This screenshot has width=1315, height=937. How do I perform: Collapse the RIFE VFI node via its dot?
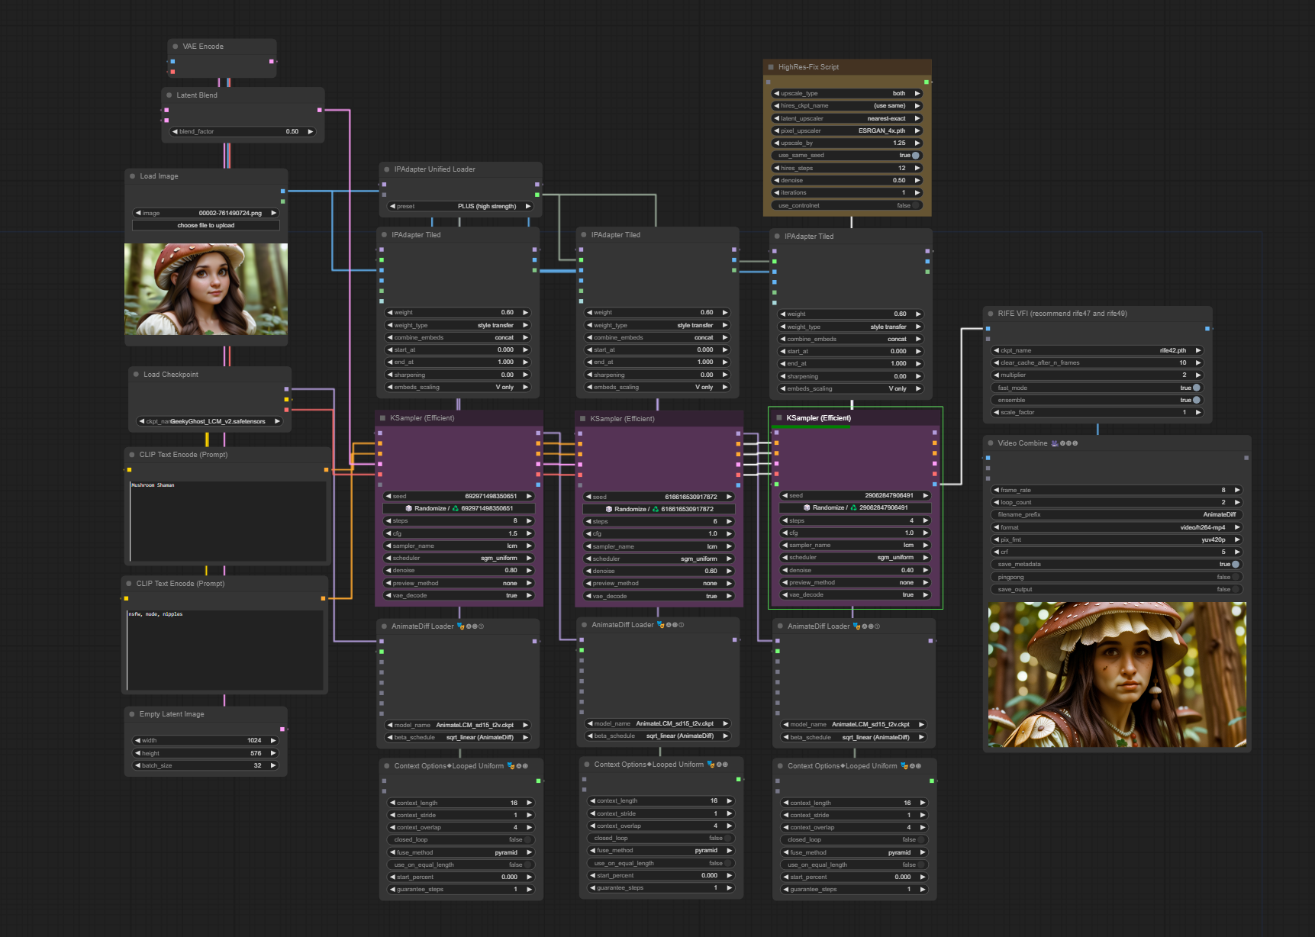(x=991, y=314)
